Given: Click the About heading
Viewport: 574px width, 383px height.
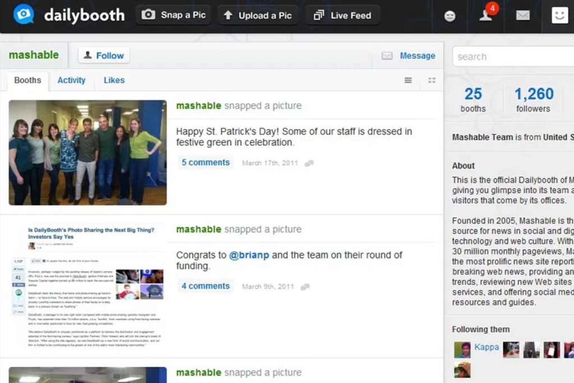Looking at the screenshot, I should (463, 166).
